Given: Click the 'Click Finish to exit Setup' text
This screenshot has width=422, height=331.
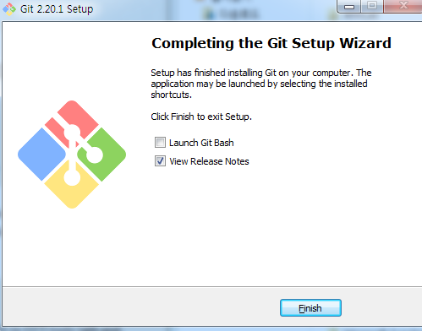Looking at the screenshot, I should 201,117.
